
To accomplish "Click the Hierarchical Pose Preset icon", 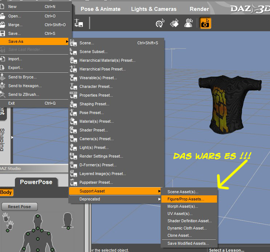I will pyautogui.click(x=73, y=69).
